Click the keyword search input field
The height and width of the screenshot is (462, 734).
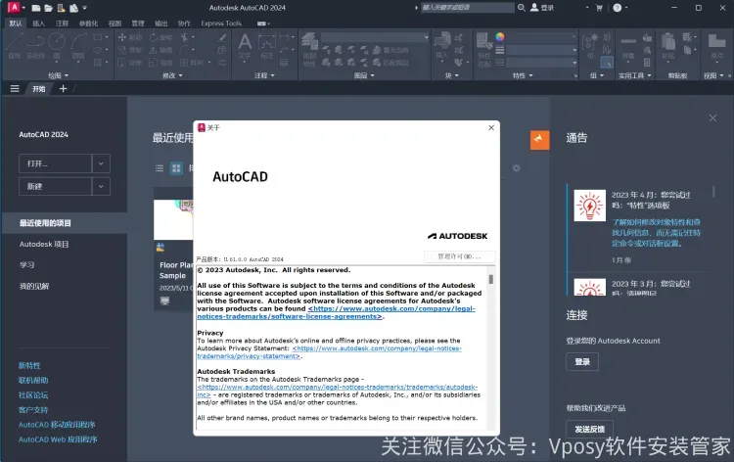click(x=467, y=8)
